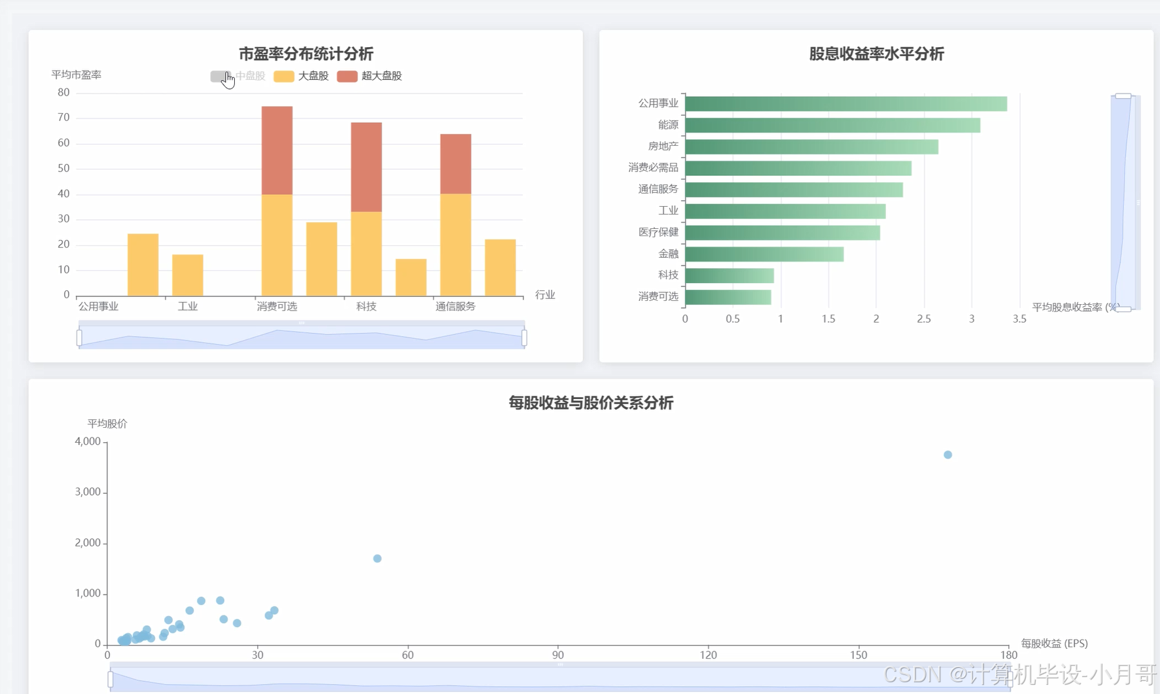Click top handle of dividend chart vertical slider
1160x694 pixels.
(1123, 96)
